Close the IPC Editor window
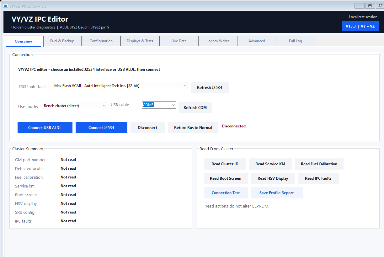 (380, 6)
